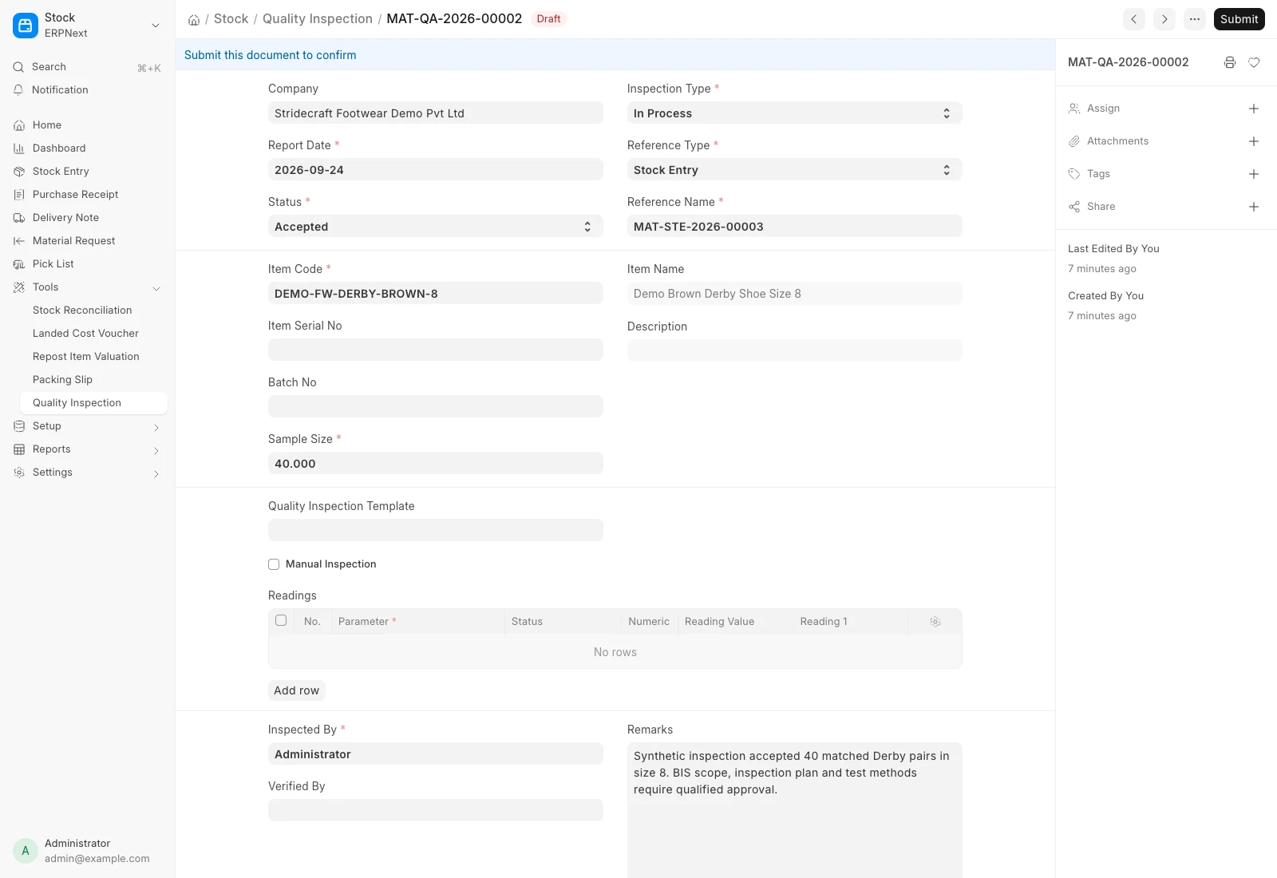
Task: Click the Sample Size field
Action: coord(435,464)
